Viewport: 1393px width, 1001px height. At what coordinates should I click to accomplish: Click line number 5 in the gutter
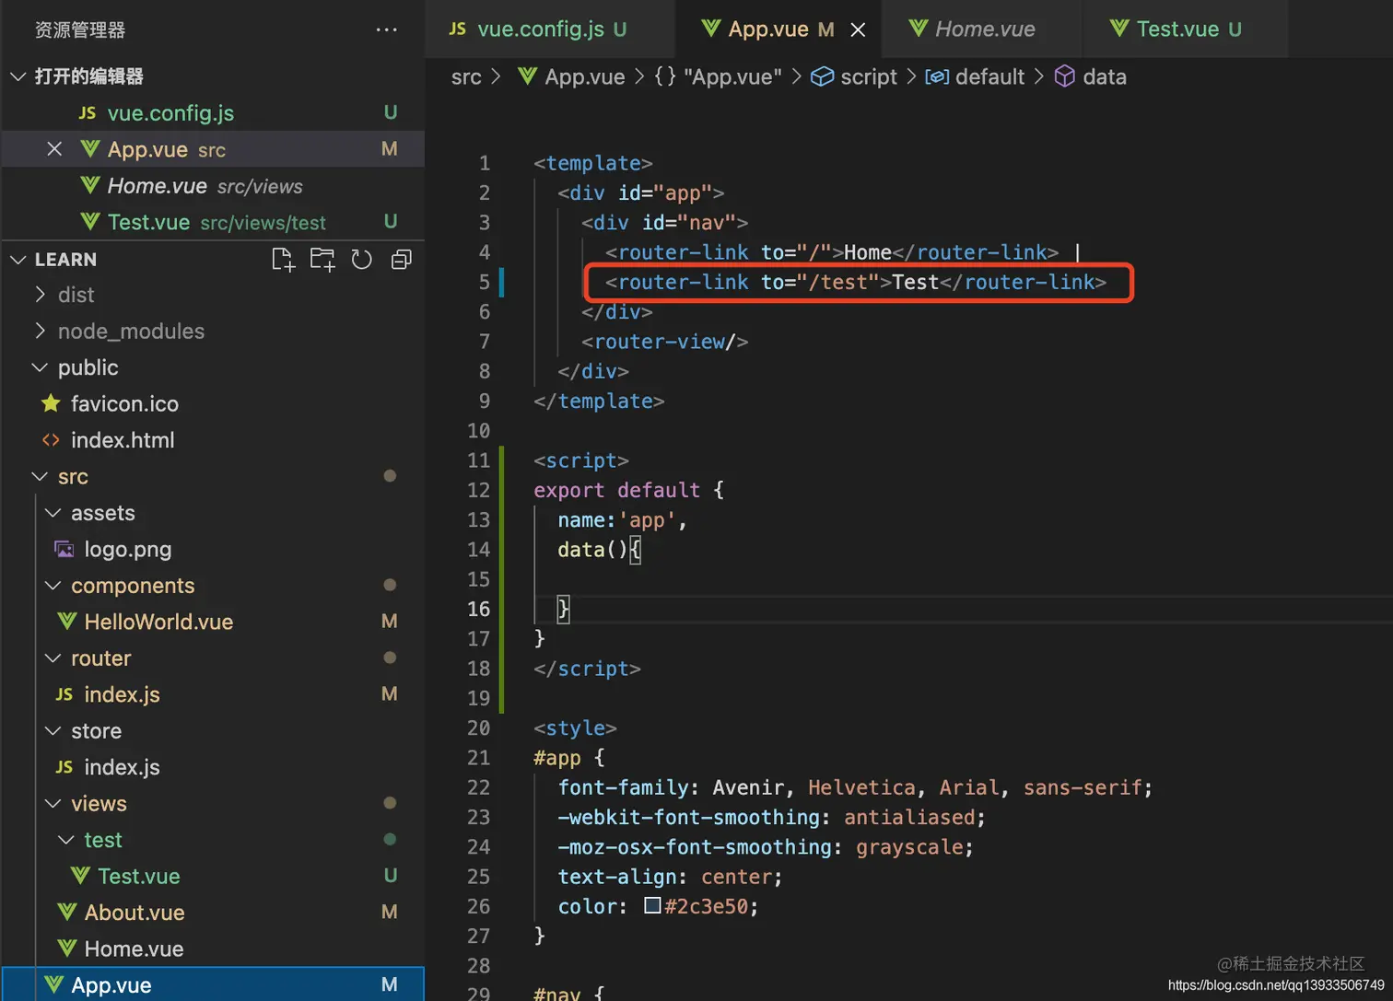tap(485, 282)
